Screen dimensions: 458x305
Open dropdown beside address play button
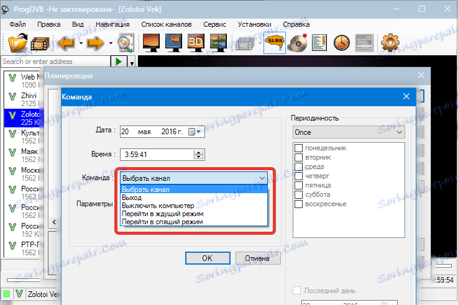tap(132, 63)
